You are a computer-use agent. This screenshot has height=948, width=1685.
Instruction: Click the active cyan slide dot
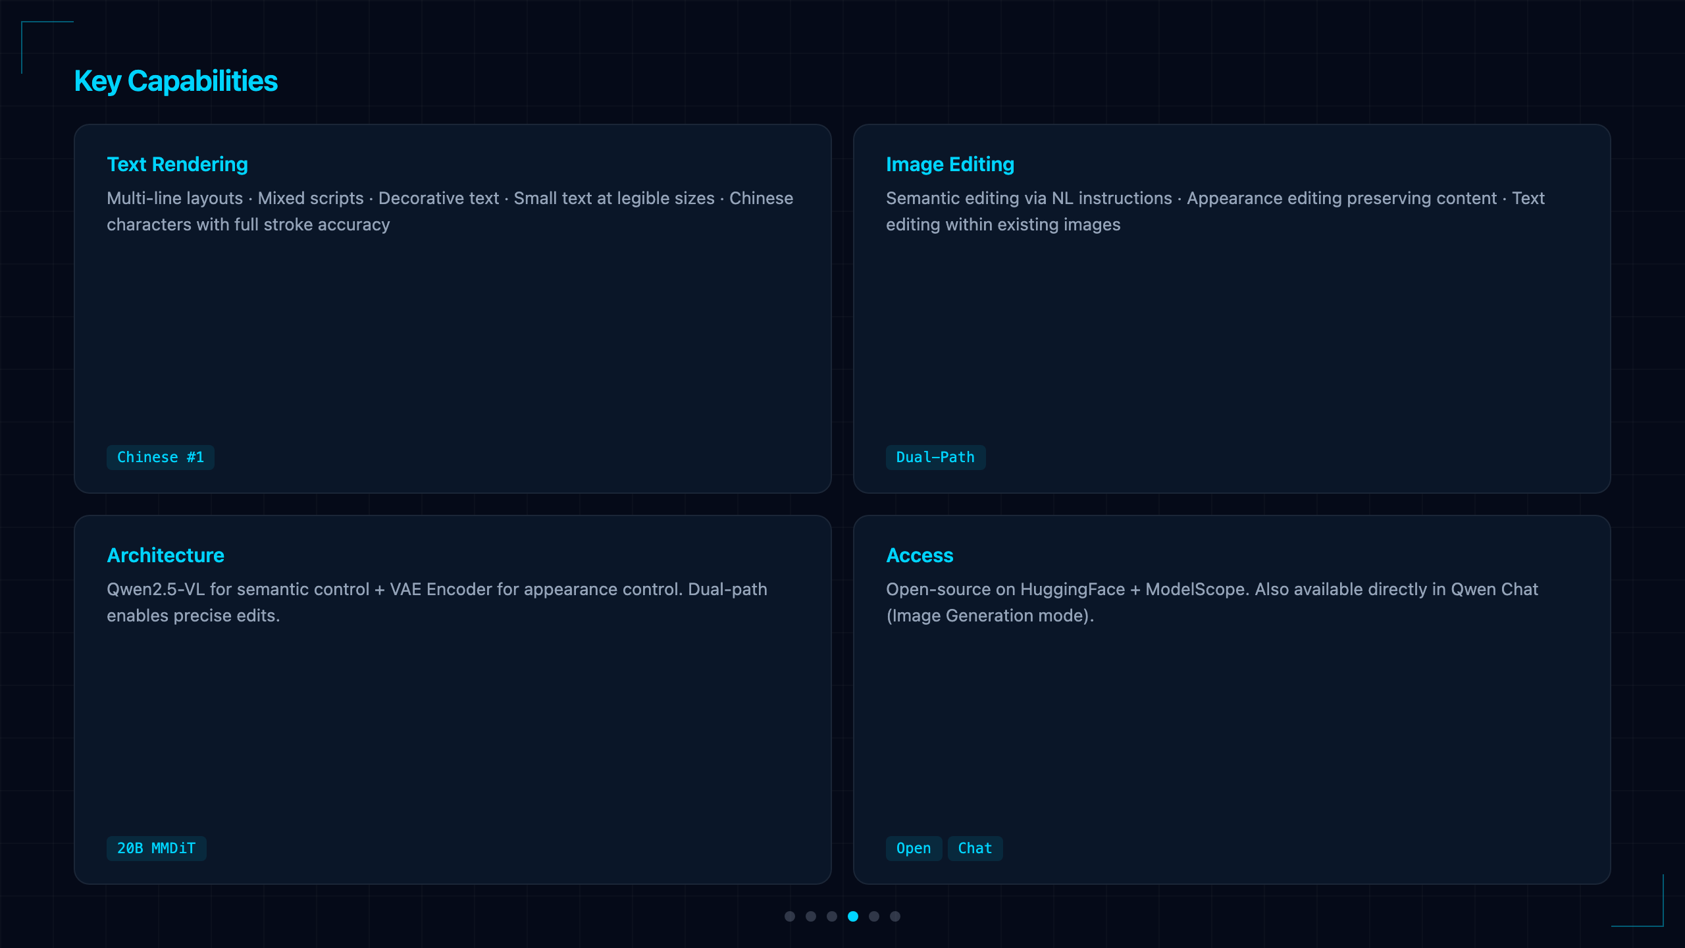(x=853, y=916)
